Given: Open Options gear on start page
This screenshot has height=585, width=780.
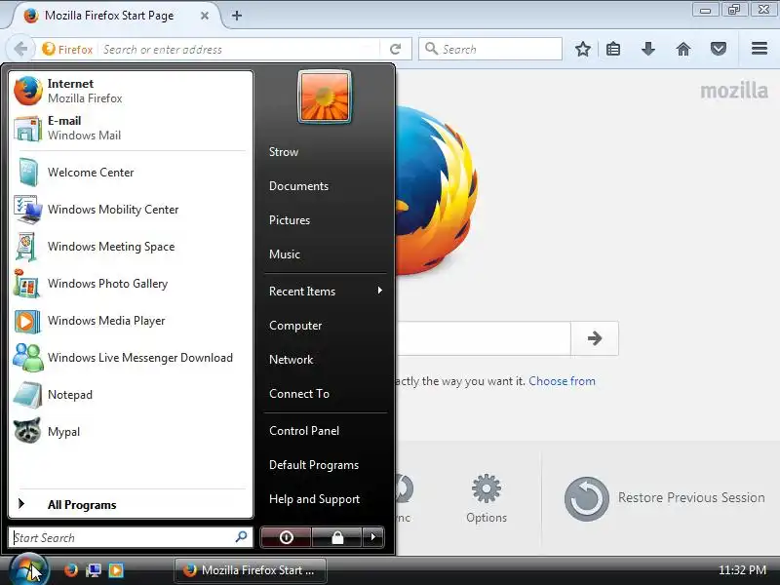Looking at the screenshot, I should [487, 498].
